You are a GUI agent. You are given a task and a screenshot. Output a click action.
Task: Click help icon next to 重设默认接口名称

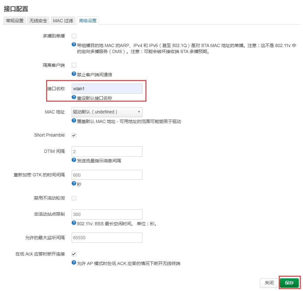click(74, 97)
